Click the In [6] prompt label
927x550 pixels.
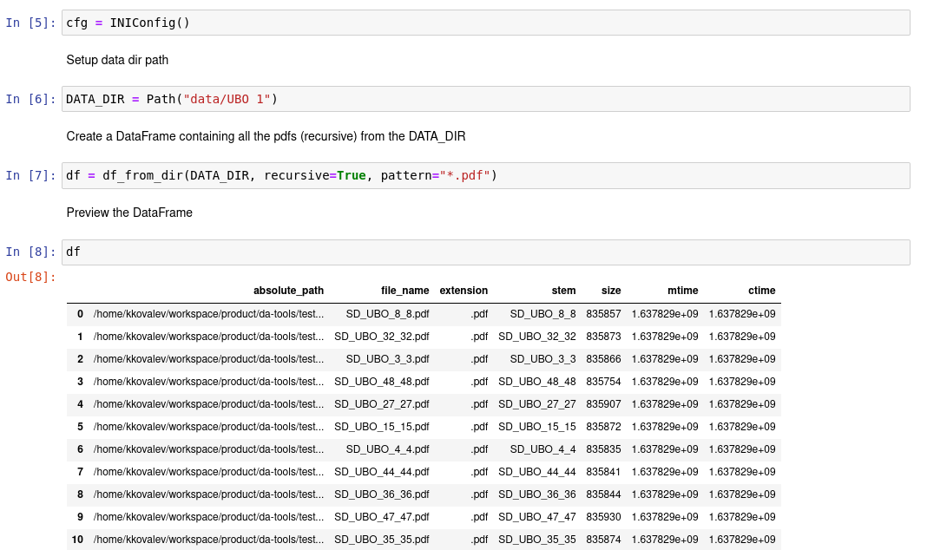(x=30, y=99)
